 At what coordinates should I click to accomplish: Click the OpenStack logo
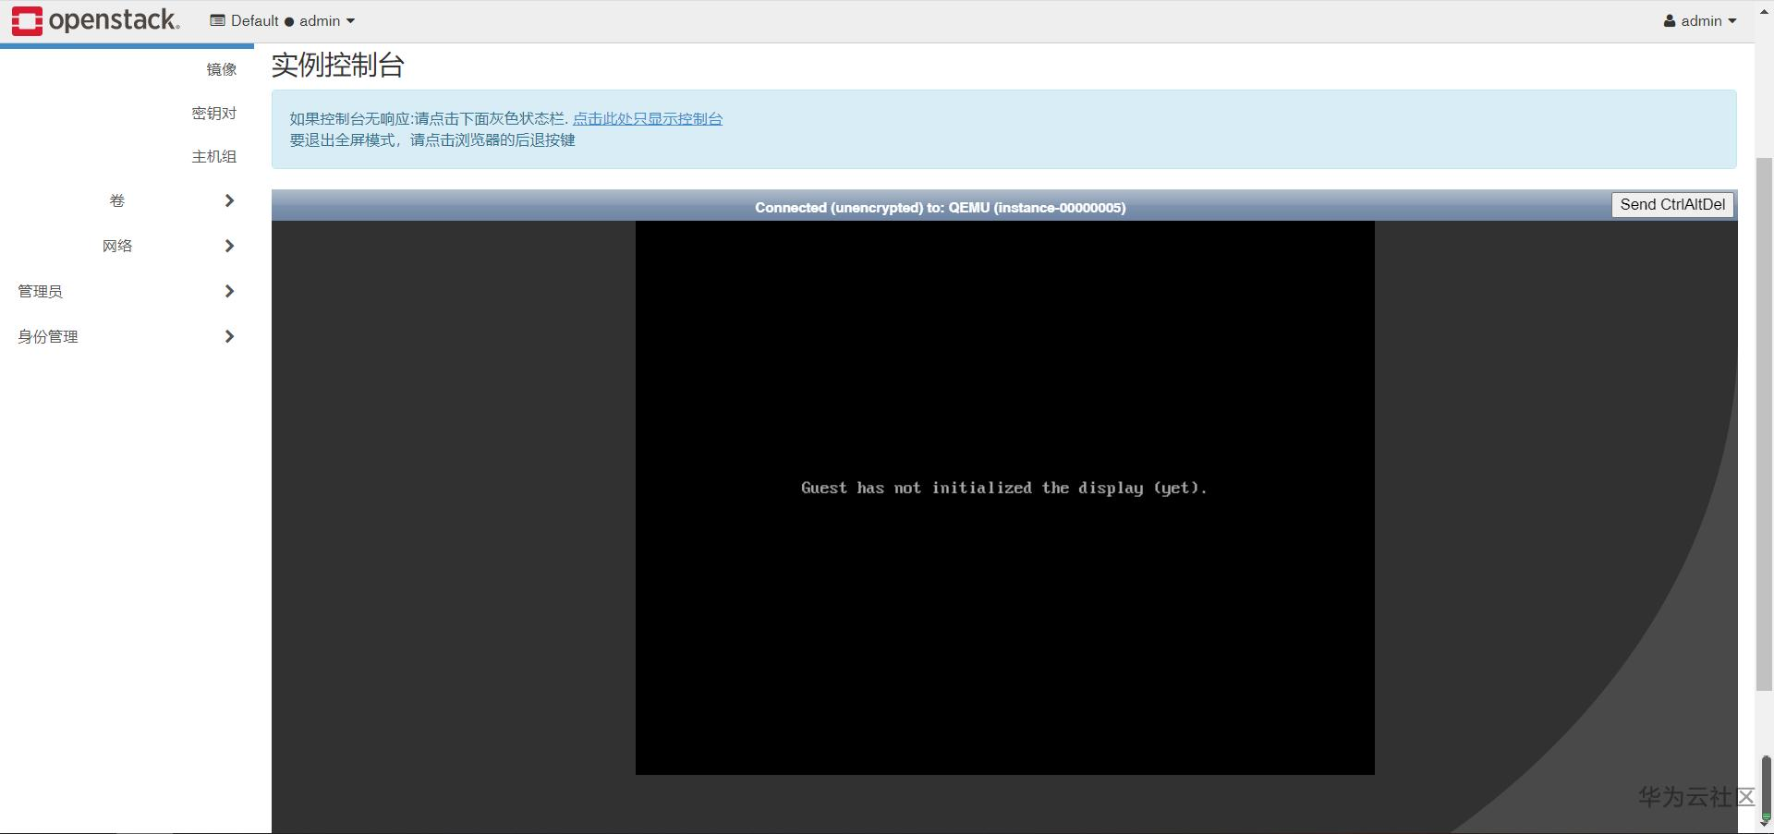click(95, 20)
